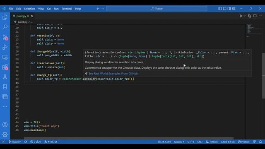The height and width of the screenshot is (149, 265).
Task: Toggle Panel layout icon
Action: (x=224, y=9)
